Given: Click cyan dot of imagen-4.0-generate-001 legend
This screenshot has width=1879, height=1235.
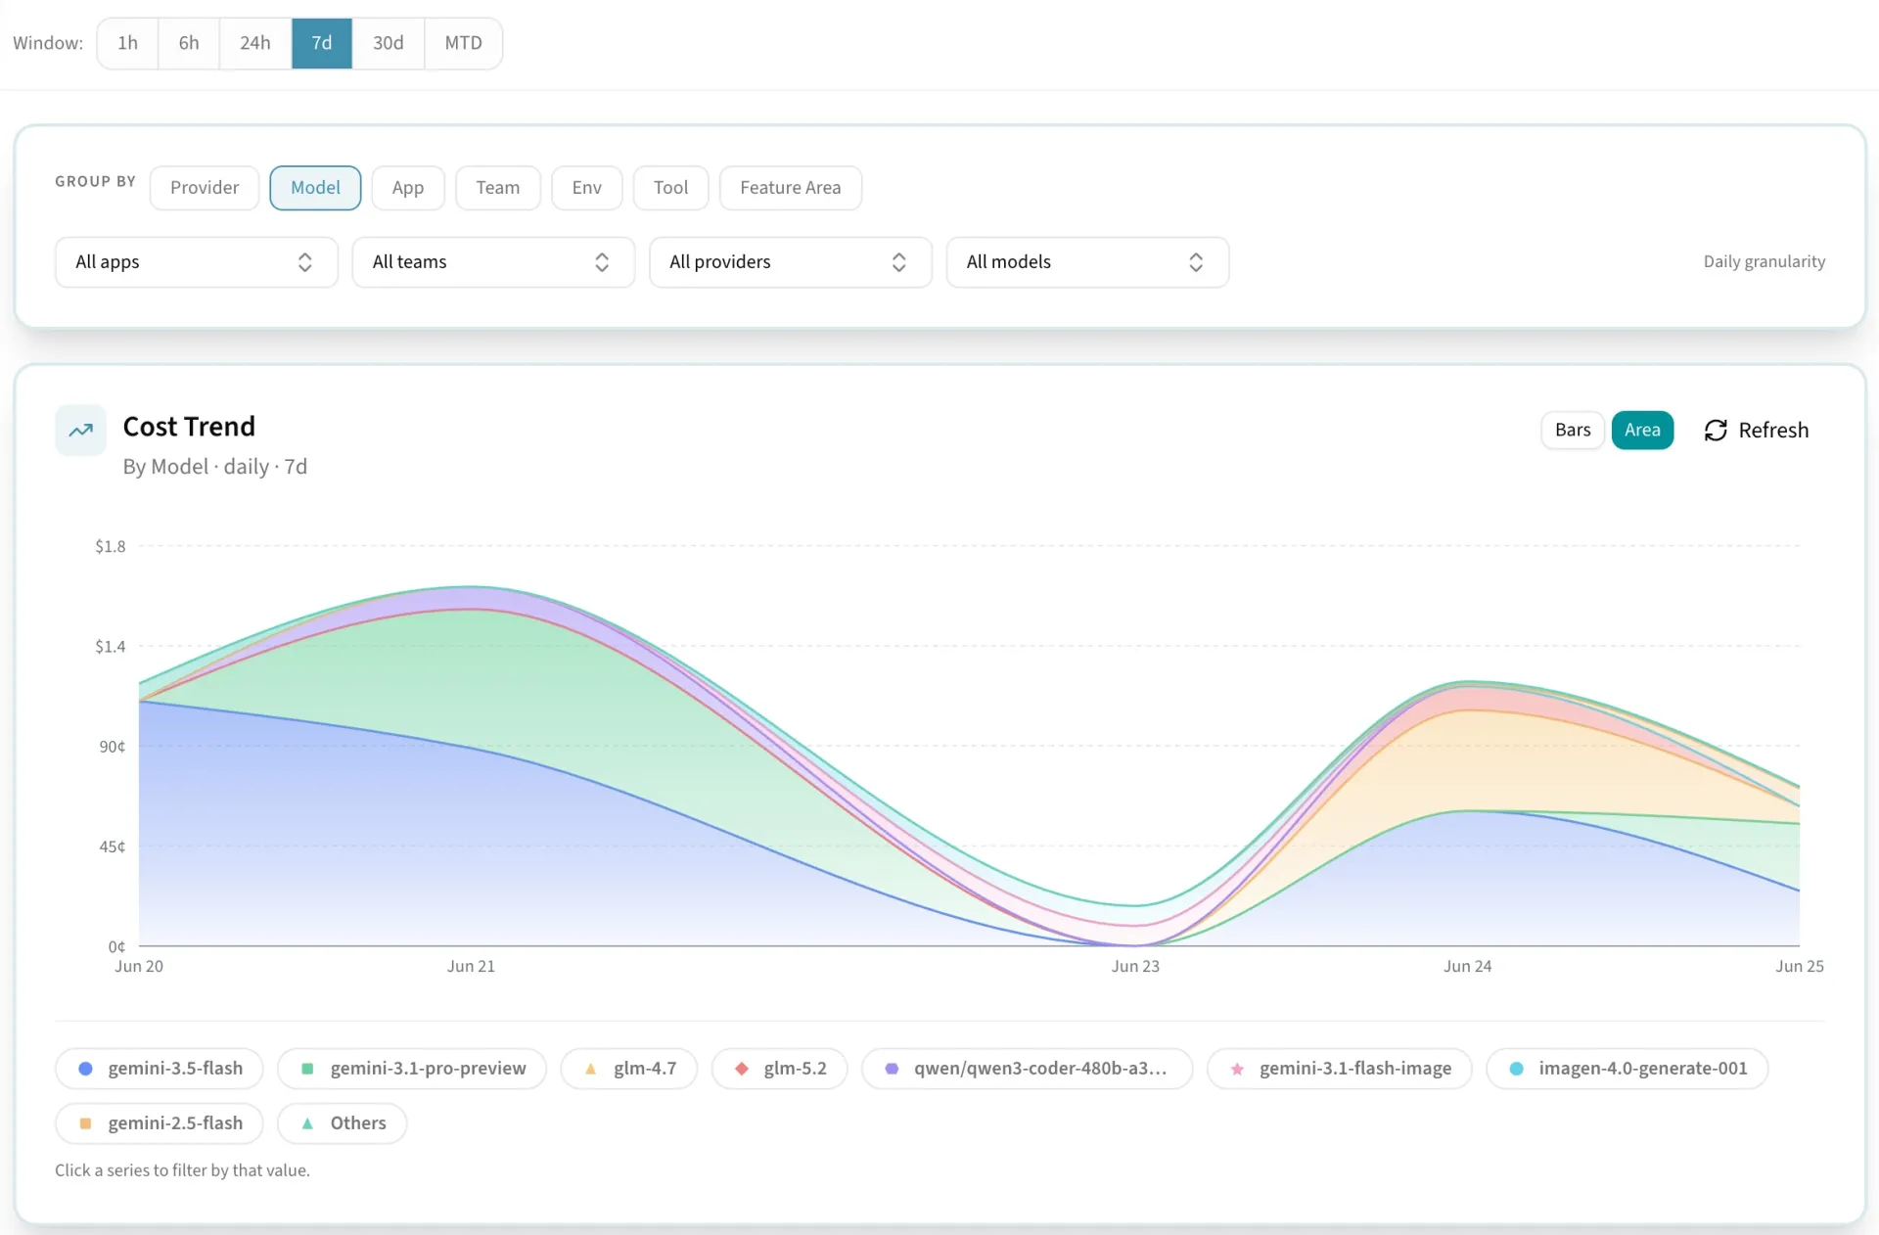Looking at the screenshot, I should click(x=1516, y=1069).
